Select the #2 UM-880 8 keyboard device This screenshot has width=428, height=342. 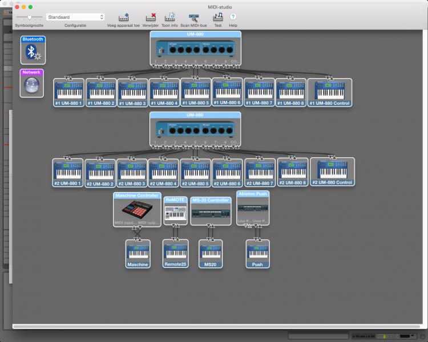(x=293, y=172)
